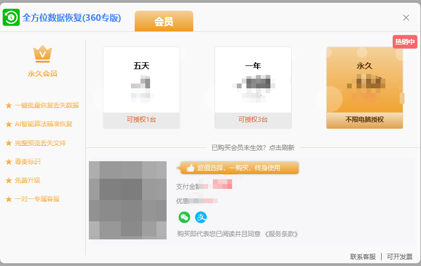Viewport: 421px width, 266px height.
Task: Click 可授权3台 label
Action: click(x=253, y=120)
